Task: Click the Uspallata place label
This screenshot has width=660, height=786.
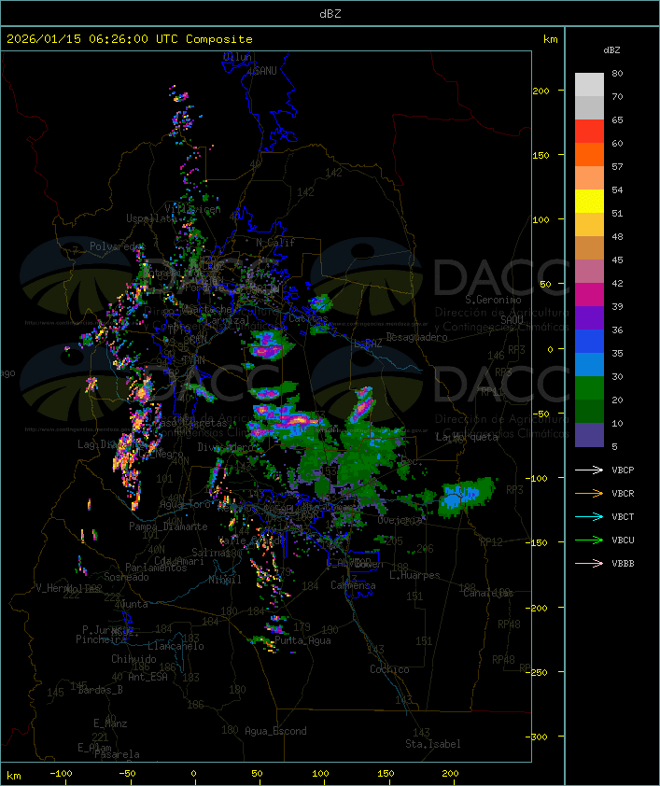Action: (x=150, y=218)
